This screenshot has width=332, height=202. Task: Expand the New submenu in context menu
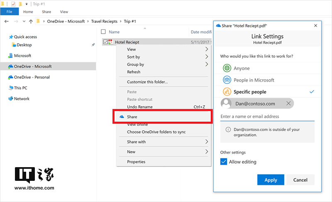[x=207, y=152]
